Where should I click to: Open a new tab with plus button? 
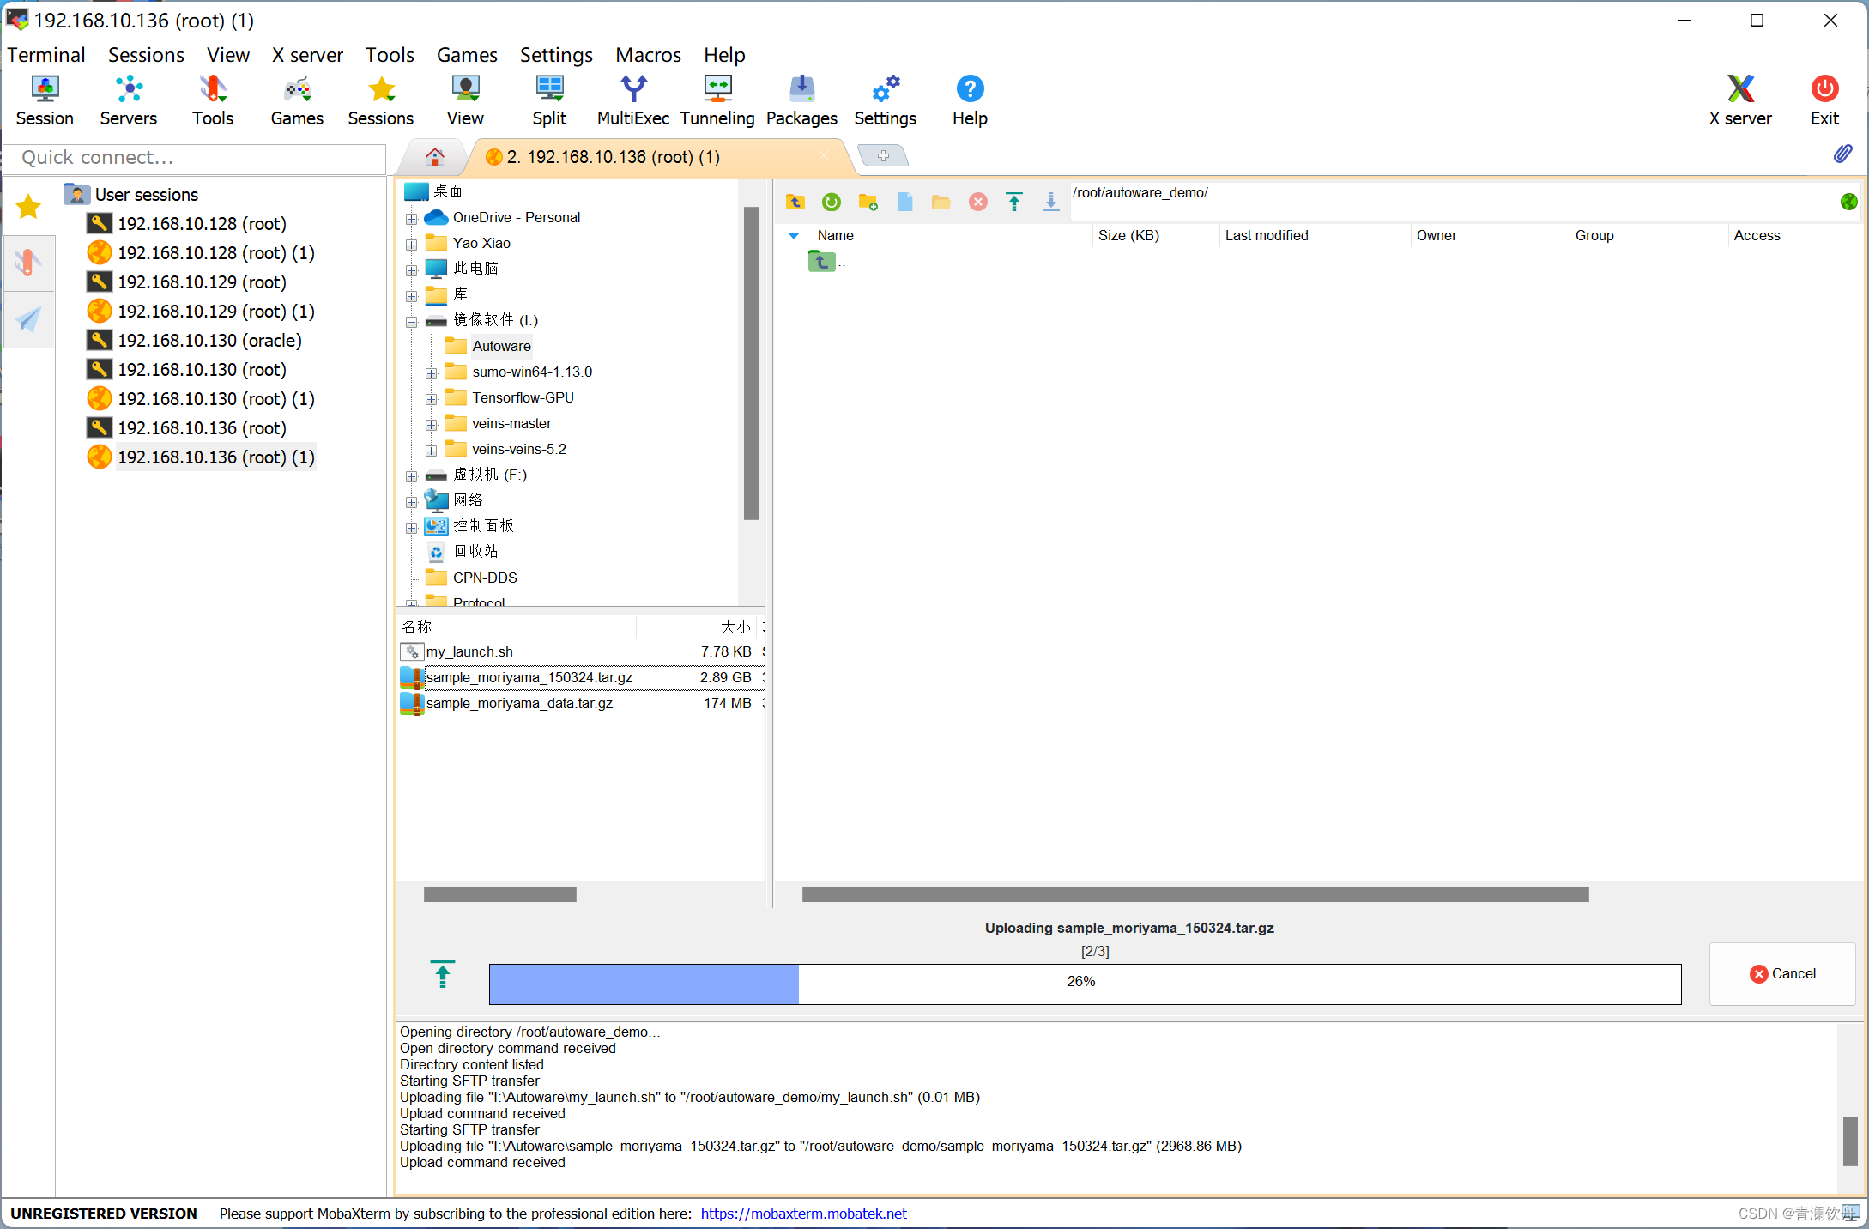[x=883, y=155]
